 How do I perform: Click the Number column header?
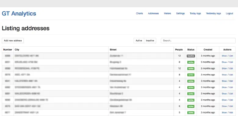(8, 50)
